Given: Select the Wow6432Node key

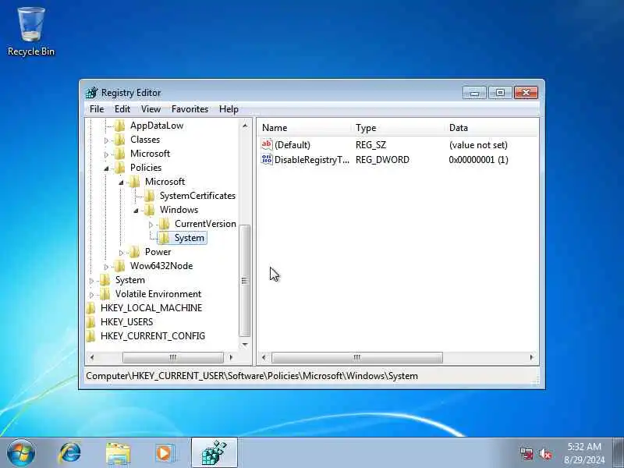Looking at the screenshot, I should (x=161, y=266).
